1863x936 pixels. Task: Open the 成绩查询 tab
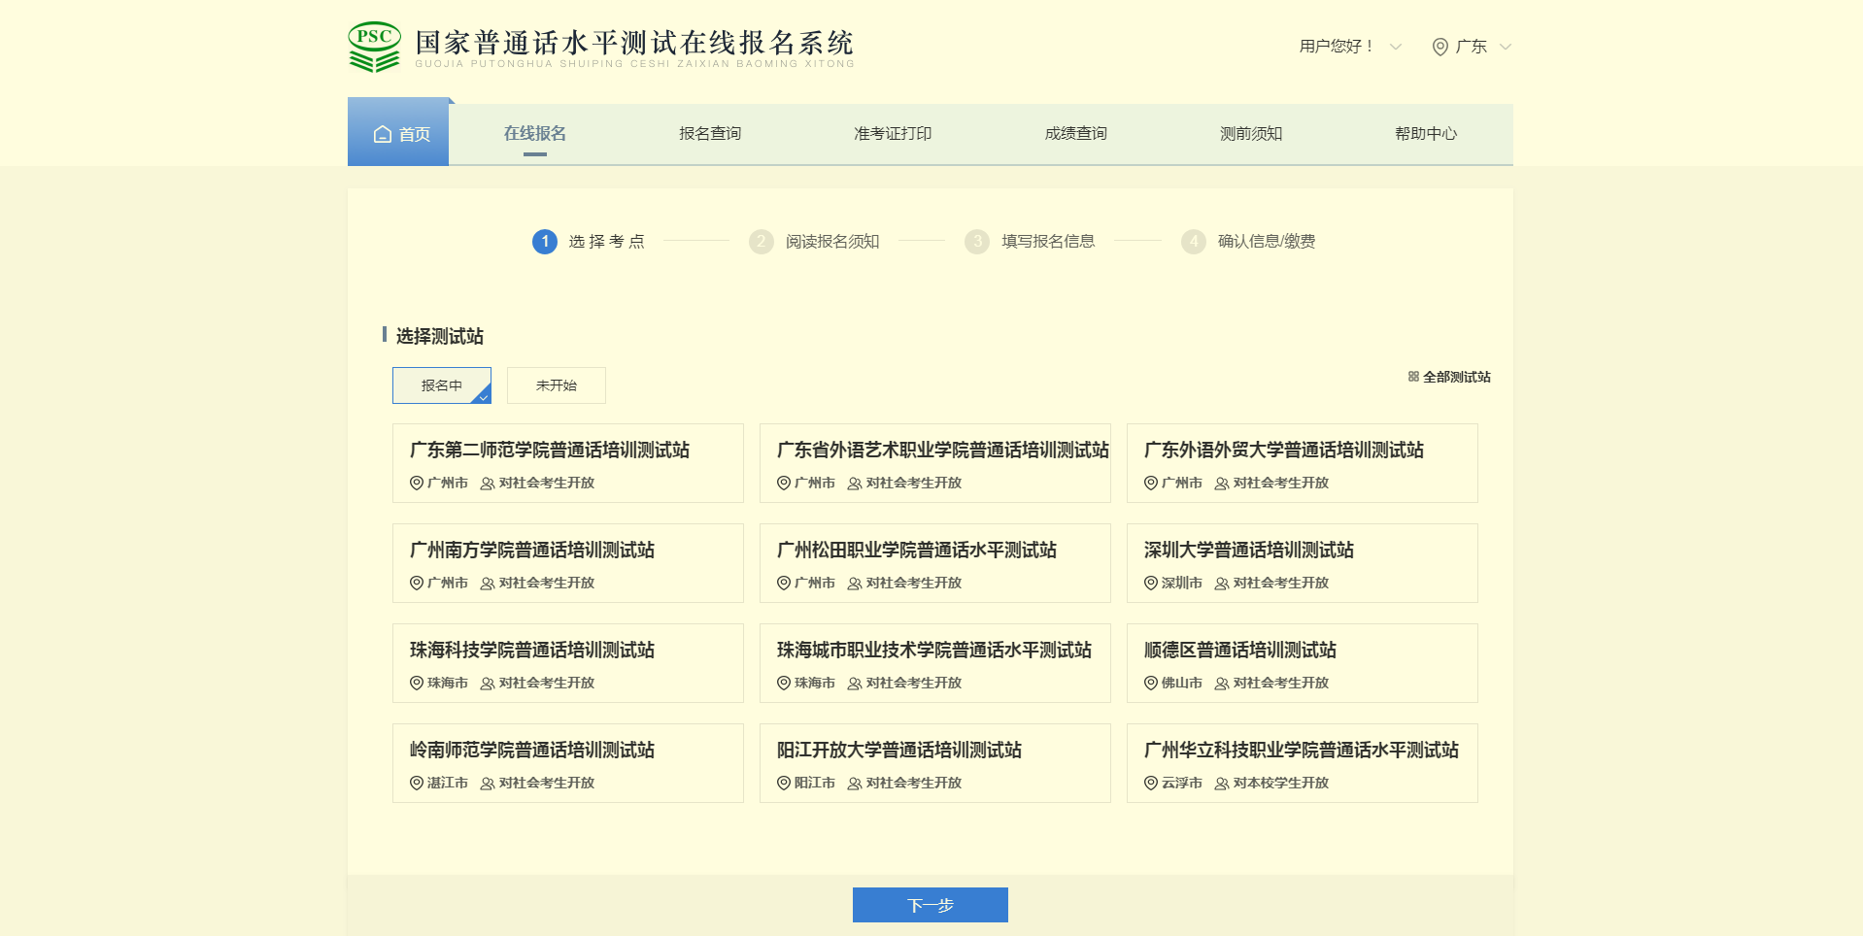(1075, 134)
